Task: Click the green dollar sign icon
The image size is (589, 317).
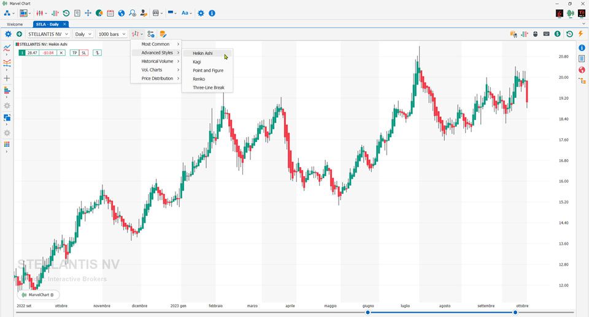Action: pos(558,34)
